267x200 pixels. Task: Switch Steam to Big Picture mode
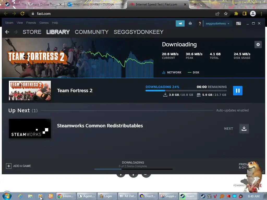pyautogui.click(x=238, y=23)
